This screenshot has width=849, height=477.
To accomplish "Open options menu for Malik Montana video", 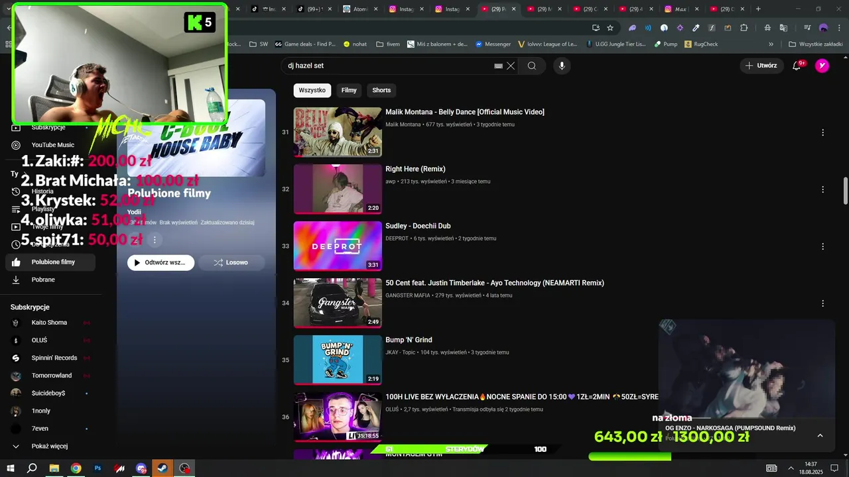I will pos(822,132).
